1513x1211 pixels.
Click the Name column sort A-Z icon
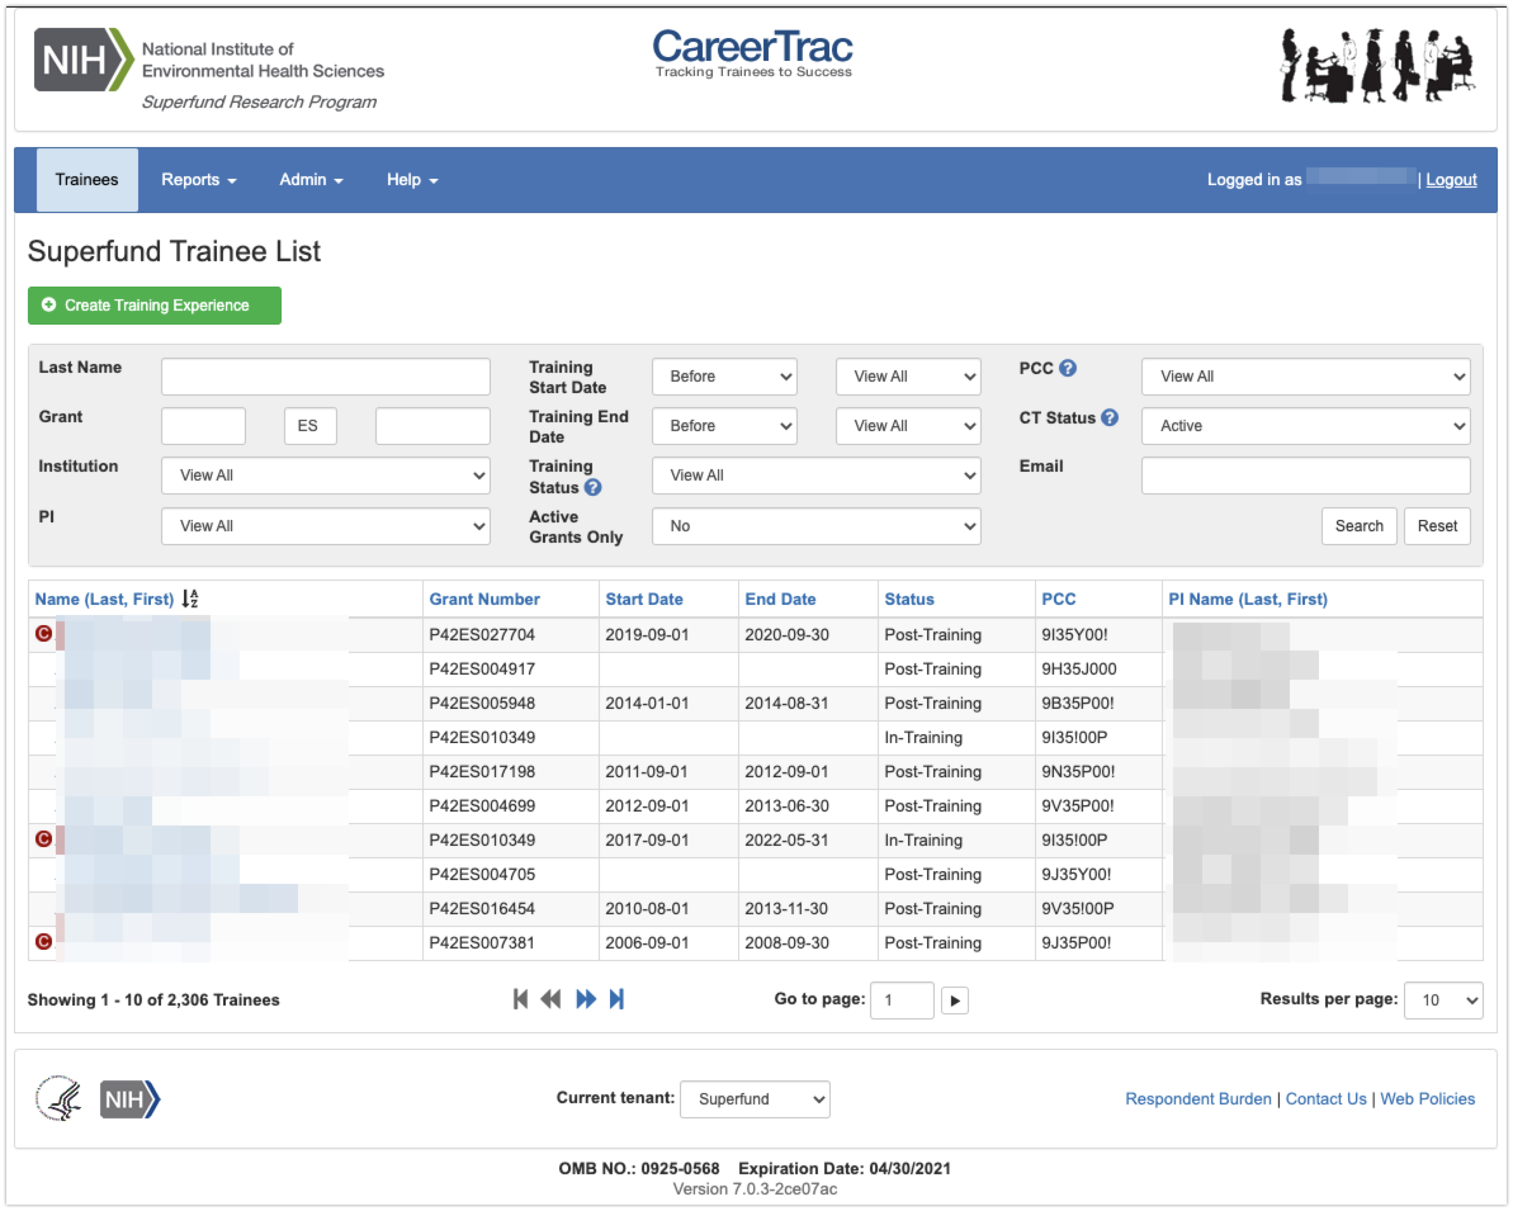190,599
